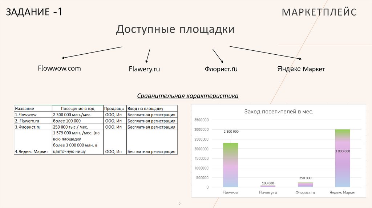Select the tall Яндекс Маркет bar in the chart
372x208 pixels.
tap(343, 158)
